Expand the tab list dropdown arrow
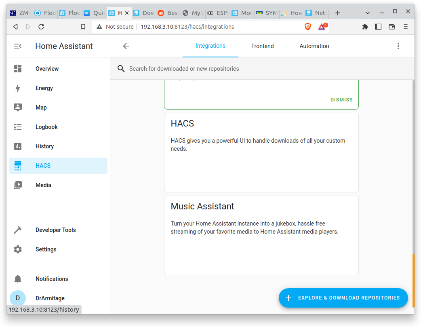 368,13
